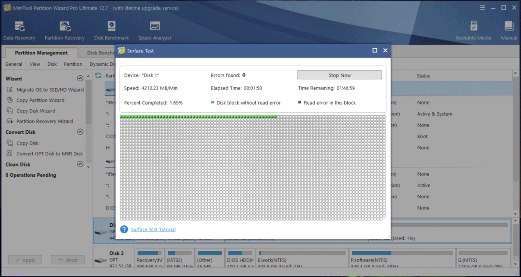Open the General menu
This screenshot has width=521, height=277.
click(14, 64)
